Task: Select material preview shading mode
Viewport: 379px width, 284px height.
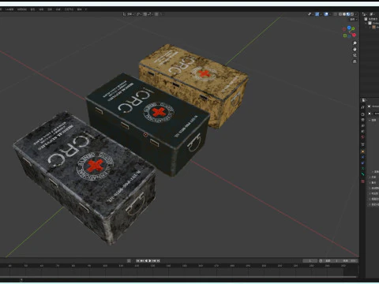Action: 348,14
